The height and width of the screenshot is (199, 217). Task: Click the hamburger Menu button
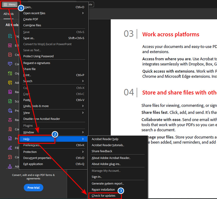(9, 4)
